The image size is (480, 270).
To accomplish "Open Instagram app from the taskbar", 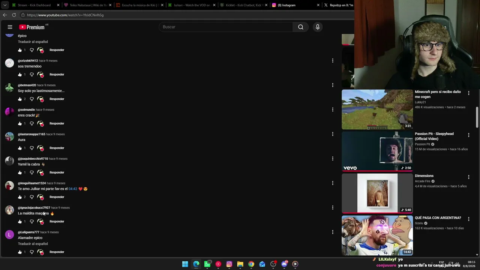I will [229, 264].
